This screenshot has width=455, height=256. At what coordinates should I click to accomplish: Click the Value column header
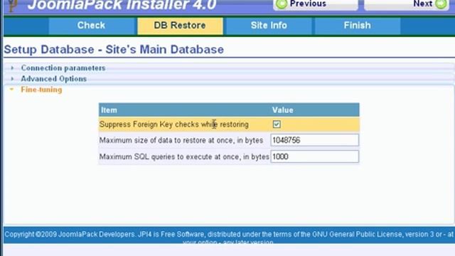[283, 110]
